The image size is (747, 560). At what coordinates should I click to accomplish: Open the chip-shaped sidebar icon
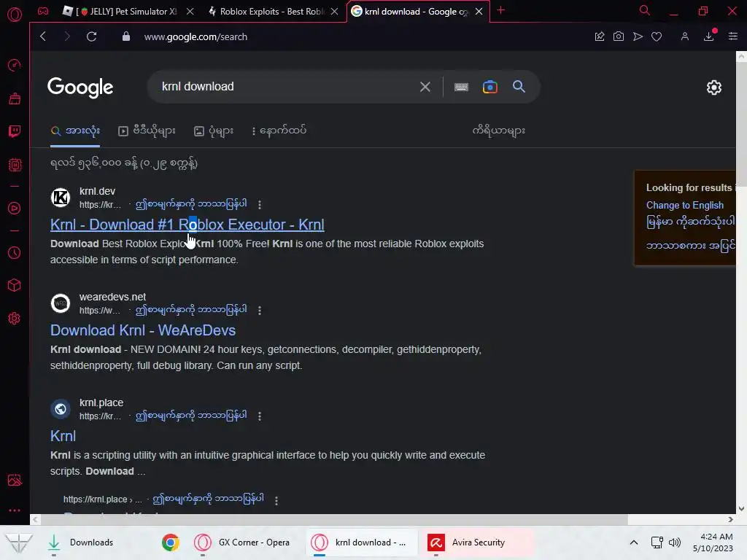pos(15,165)
